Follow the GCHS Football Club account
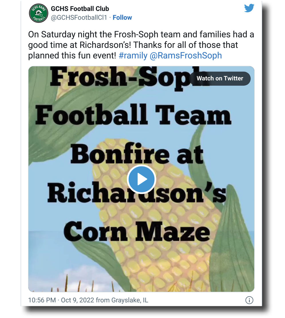The width and height of the screenshot is (285, 318). click(122, 18)
